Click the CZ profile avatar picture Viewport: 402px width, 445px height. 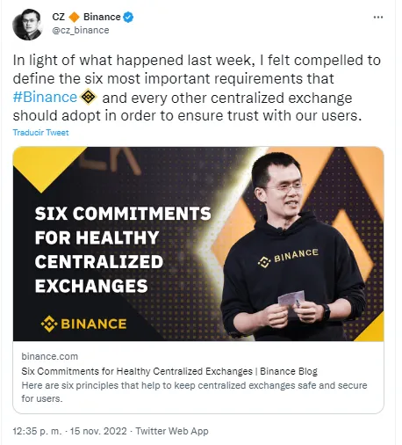(x=28, y=25)
